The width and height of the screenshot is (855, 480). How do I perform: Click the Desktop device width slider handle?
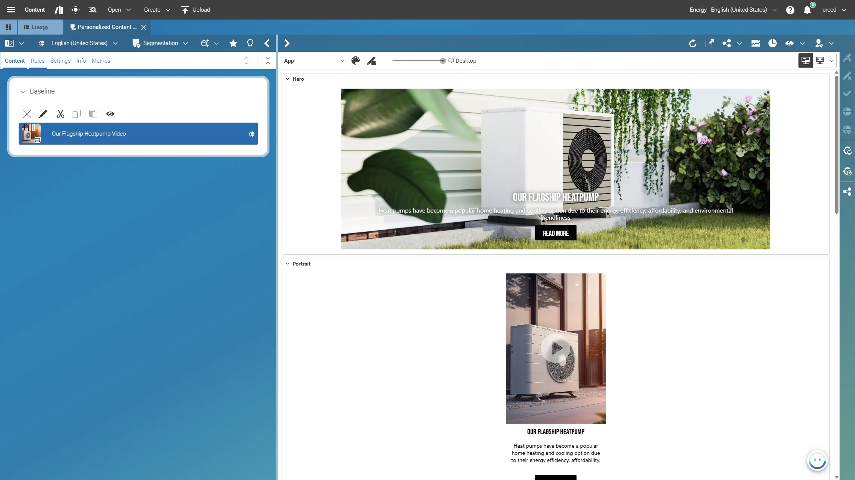tap(443, 60)
